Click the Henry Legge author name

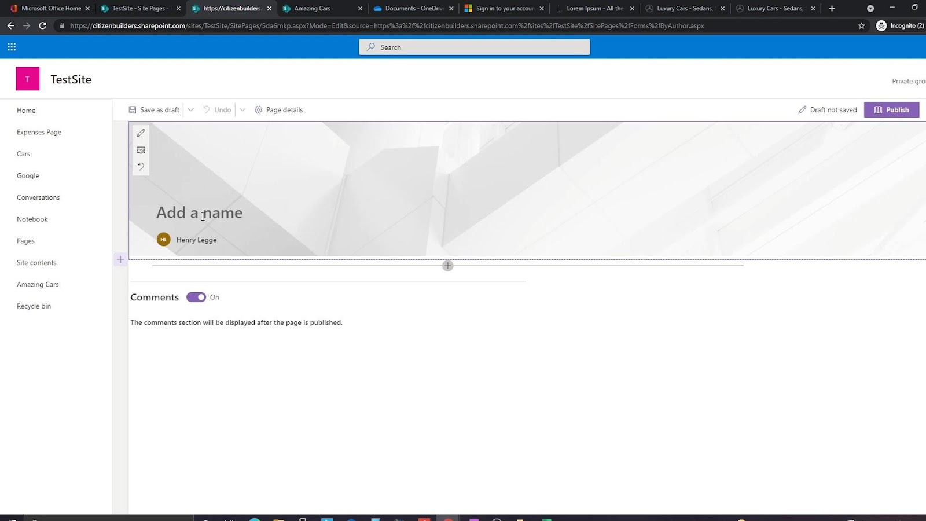[196, 240]
